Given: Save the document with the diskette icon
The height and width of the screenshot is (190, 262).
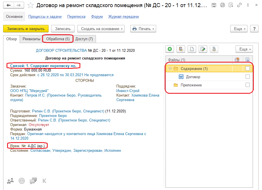Looking at the screenshot, I should [214, 5].
